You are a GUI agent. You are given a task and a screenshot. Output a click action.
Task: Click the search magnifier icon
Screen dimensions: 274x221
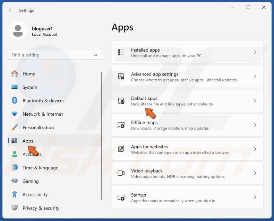pyautogui.click(x=95, y=55)
